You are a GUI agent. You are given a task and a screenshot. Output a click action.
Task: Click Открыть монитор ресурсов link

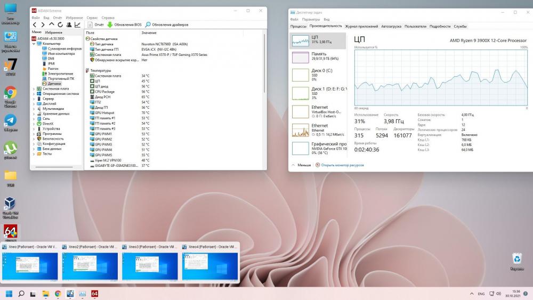point(340,165)
